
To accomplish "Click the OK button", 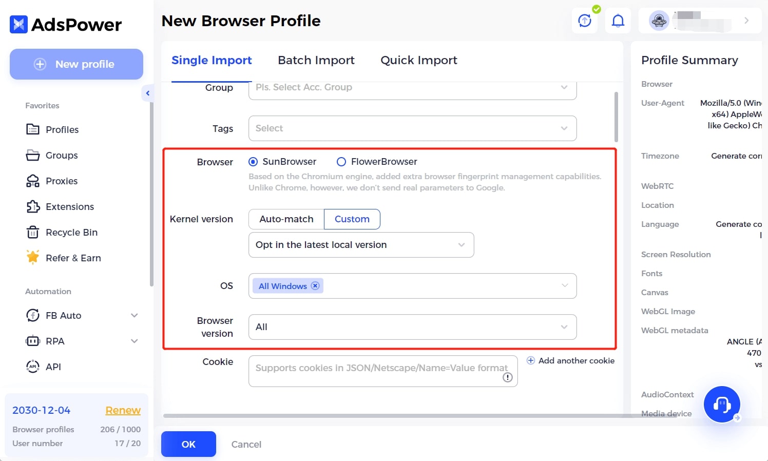I will pyautogui.click(x=188, y=444).
